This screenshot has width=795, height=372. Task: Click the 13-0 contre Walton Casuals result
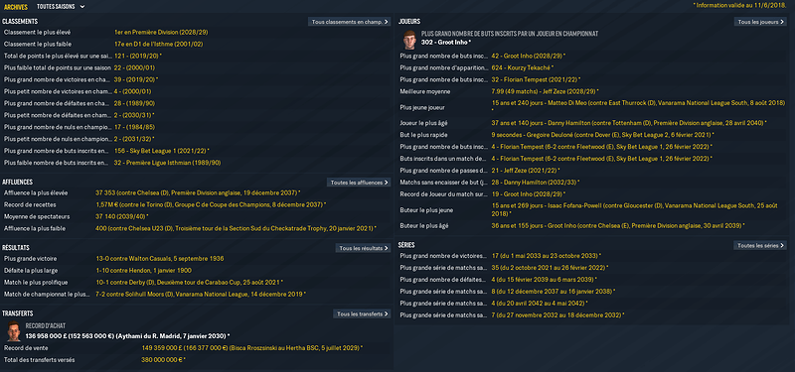159,259
